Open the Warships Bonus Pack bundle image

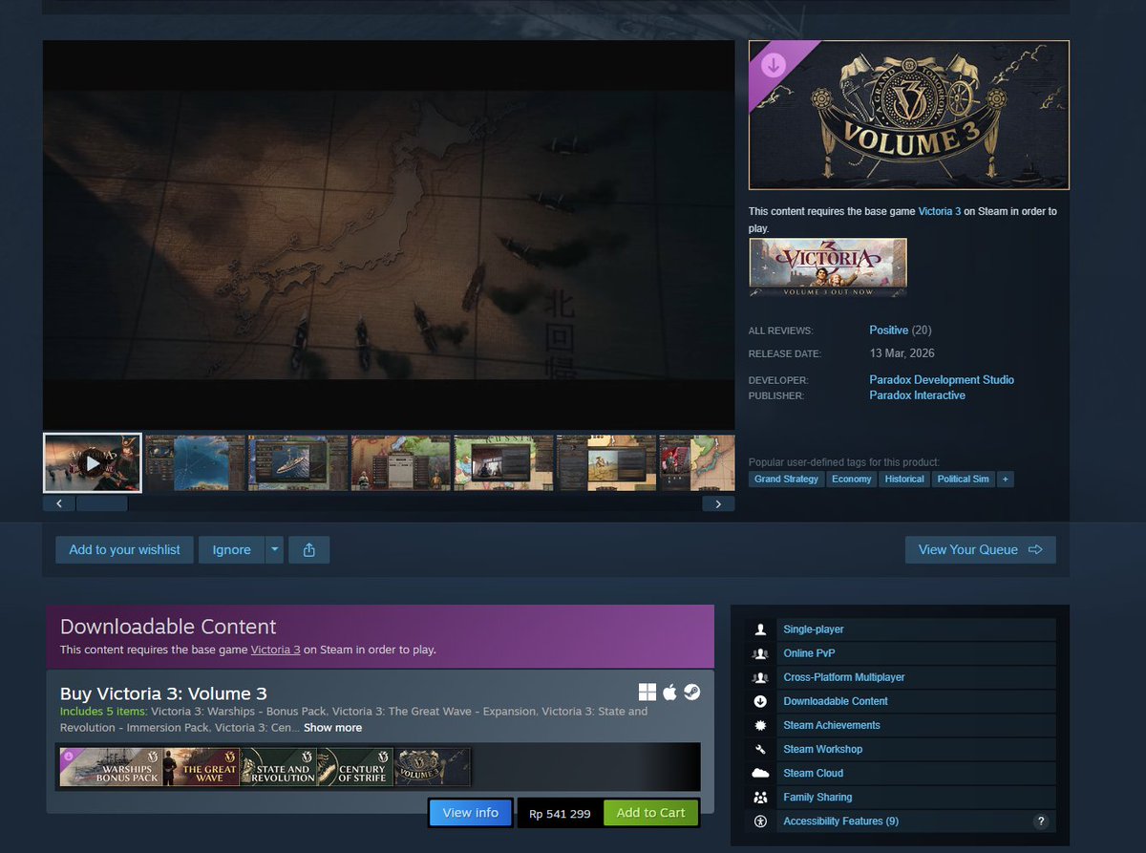click(x=111, y=767)
